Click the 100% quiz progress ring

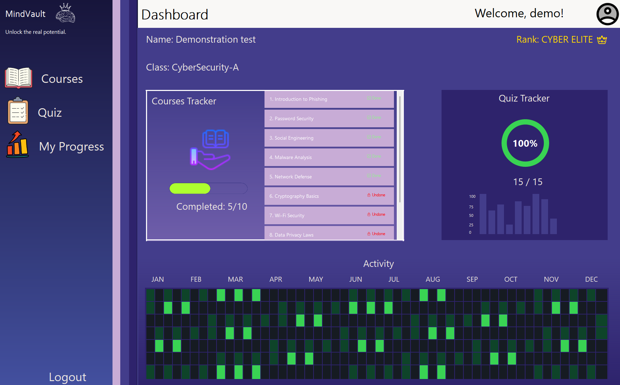tap(525, 143)
